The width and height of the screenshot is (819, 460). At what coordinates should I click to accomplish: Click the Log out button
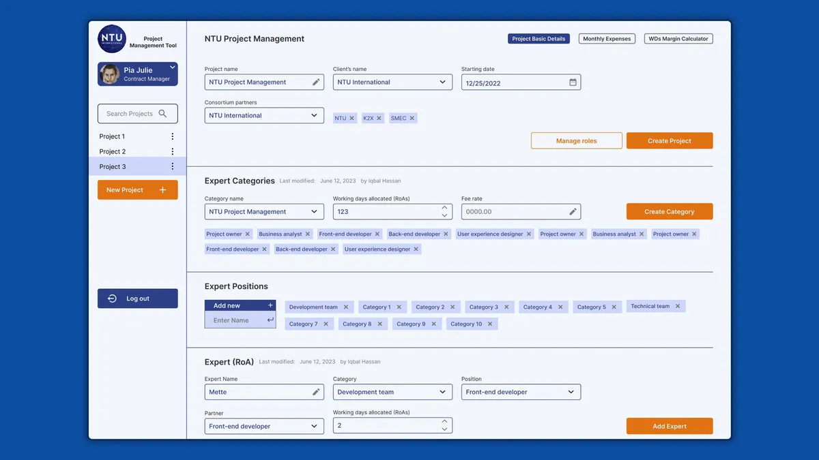[138, 298]
